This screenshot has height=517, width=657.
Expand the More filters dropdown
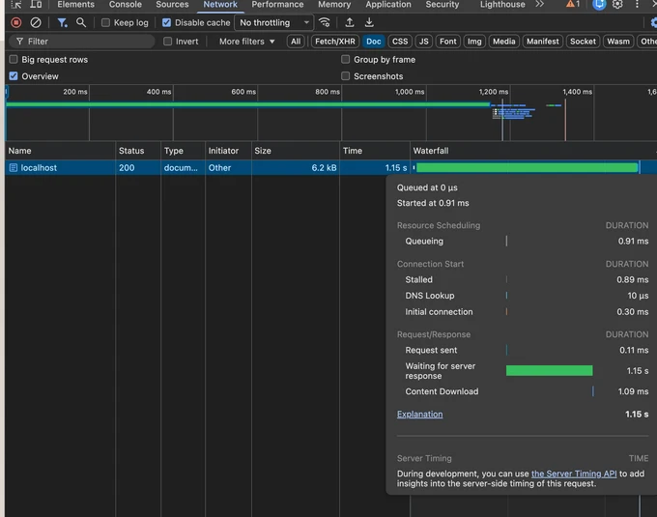(x=246, y=42)
